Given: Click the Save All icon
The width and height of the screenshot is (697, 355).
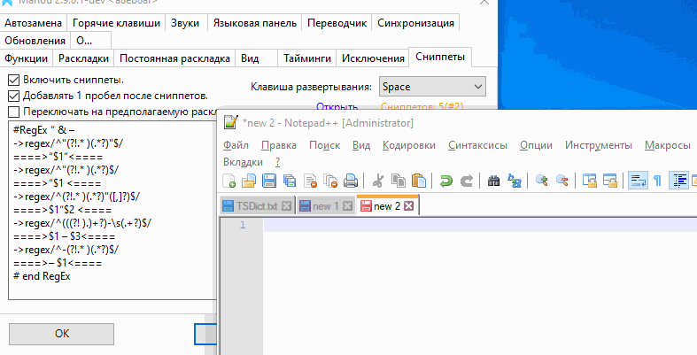Looking at the screenshot, I should (290, 181).
